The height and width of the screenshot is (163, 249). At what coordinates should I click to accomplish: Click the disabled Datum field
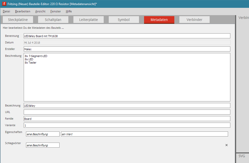[127, 42]
